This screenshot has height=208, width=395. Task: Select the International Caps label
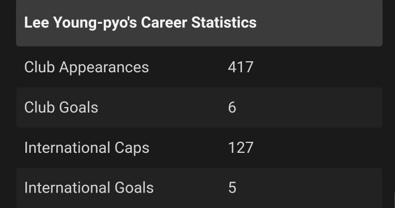(x=87, y=148)
